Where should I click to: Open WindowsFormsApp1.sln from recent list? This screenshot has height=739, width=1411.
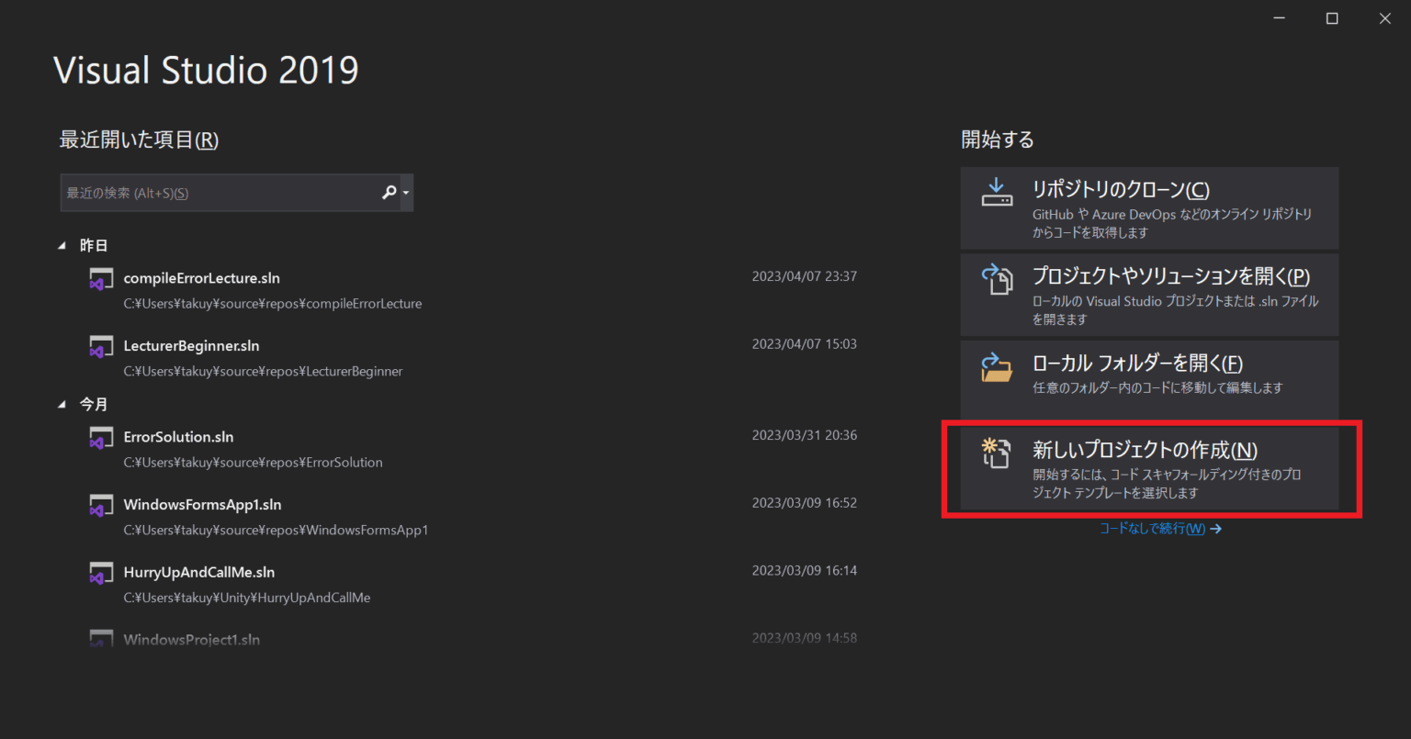coord(202,505)
